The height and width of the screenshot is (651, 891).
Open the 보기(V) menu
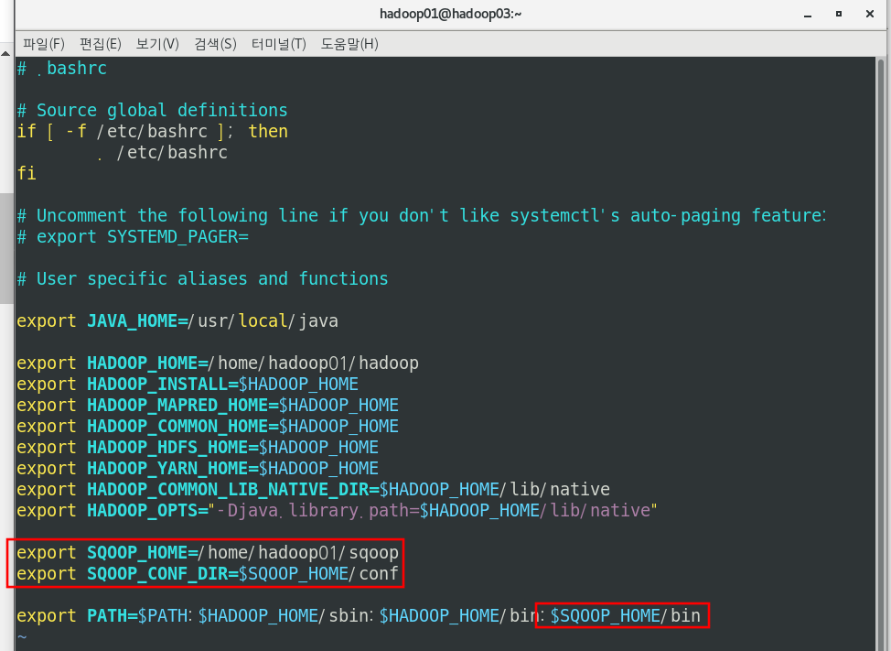(x=157, y=44)
